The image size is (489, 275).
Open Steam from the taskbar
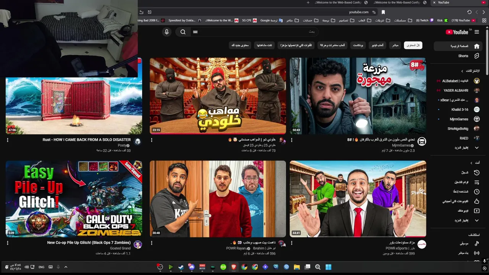click(181, 267)
